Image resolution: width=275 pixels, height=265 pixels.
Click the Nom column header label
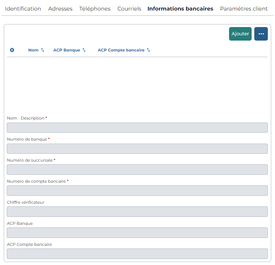pyautogui.click(x=33, y=50)
